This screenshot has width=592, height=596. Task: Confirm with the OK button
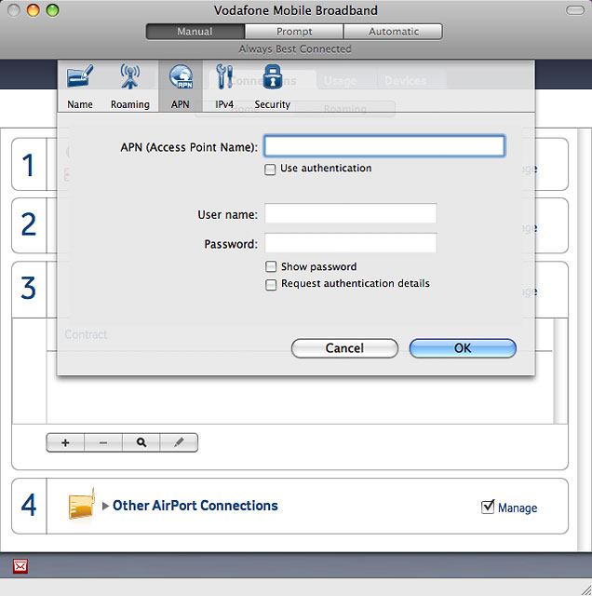[463, 348]
